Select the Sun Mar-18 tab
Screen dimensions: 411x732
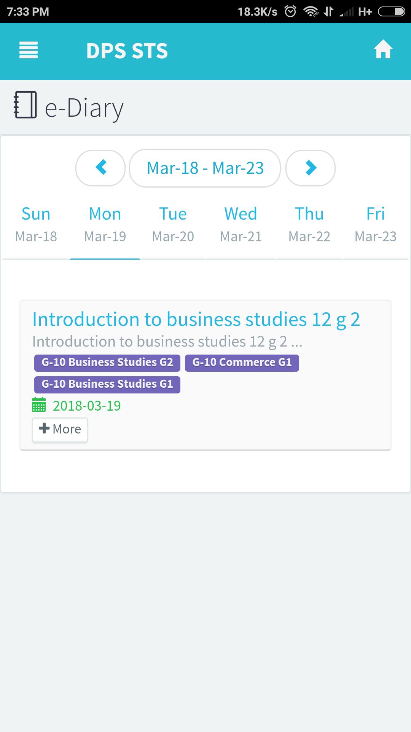point(36,225)
